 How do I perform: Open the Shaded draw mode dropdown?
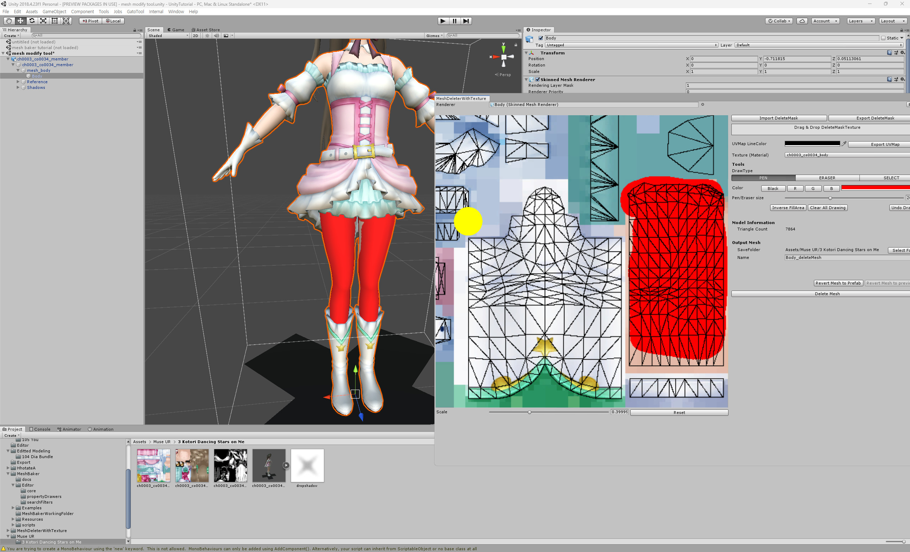pyautogui.click(x=168, y=36)
